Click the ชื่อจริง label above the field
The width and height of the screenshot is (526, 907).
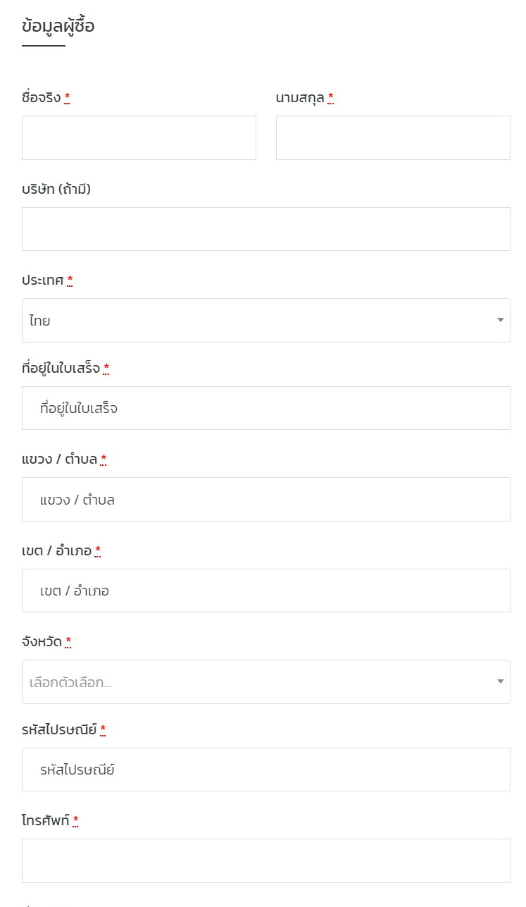(x=42, y=98)
